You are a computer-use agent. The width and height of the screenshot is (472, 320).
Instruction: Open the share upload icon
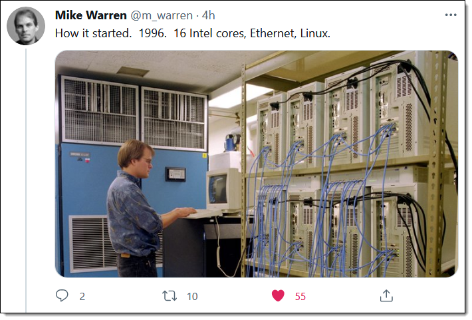(x=386, y=295)
